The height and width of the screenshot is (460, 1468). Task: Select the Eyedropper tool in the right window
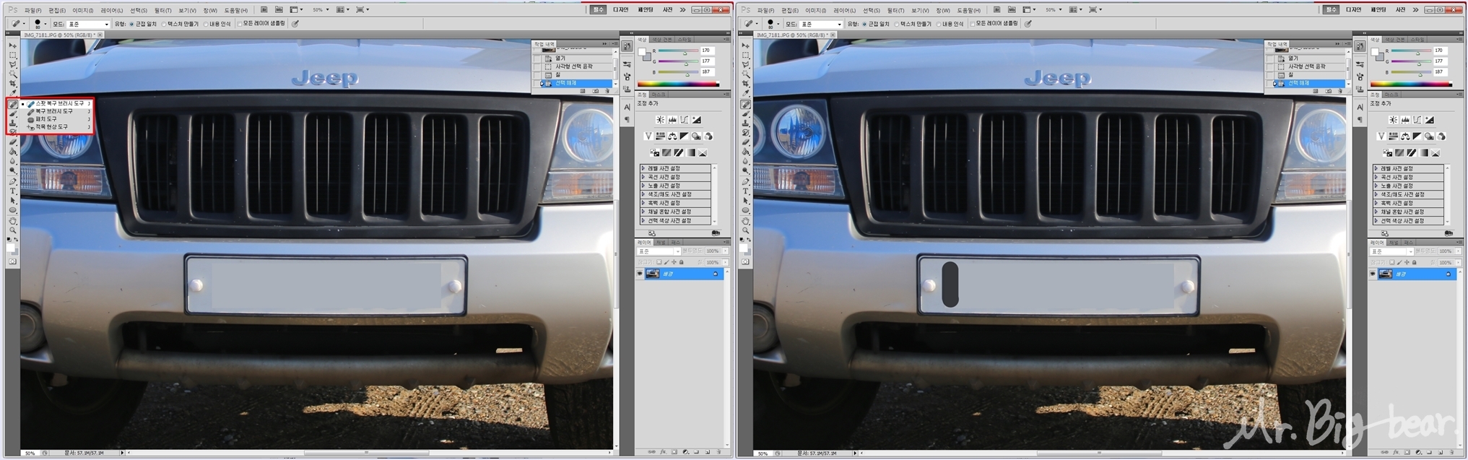pyautogui.click(x=746, y=93)
